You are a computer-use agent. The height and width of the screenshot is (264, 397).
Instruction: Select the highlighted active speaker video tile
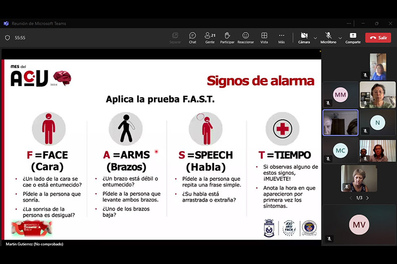click(x=340, y=123)
